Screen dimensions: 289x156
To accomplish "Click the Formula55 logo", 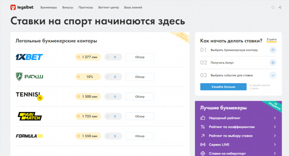I will [x=29, y=136].
